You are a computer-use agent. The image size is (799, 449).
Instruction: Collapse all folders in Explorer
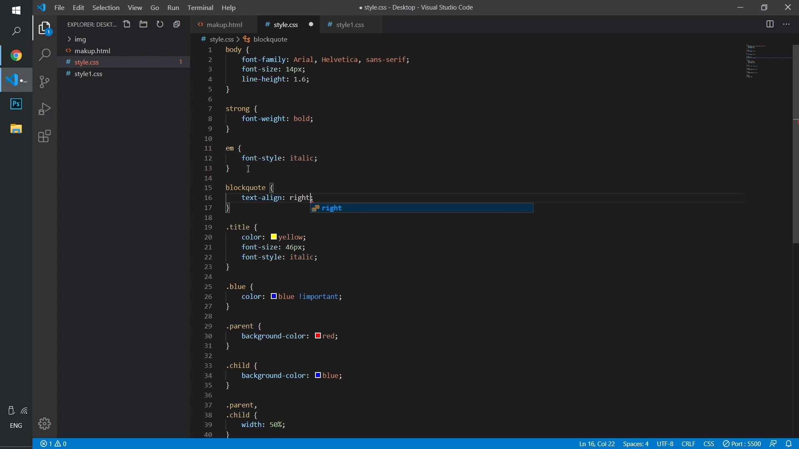click(177, 25)
